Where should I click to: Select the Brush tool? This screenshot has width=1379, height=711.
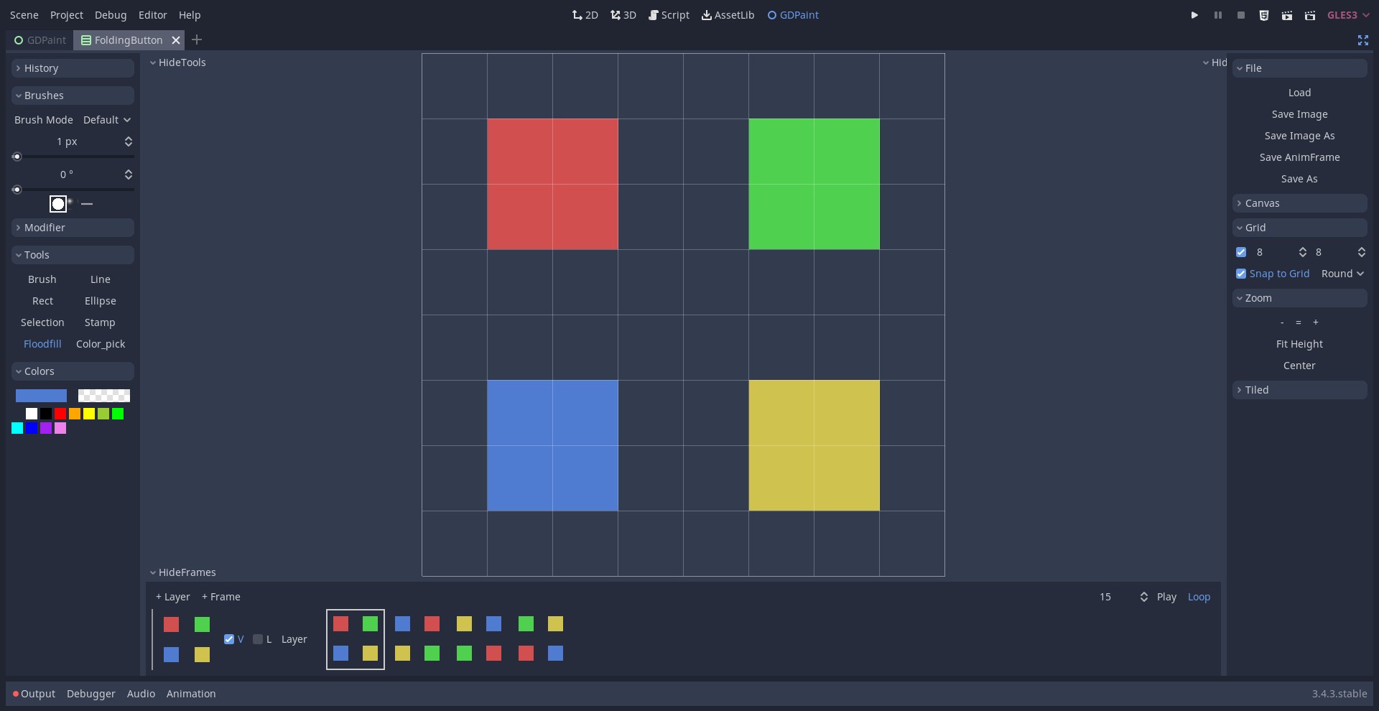pos(42,279)
